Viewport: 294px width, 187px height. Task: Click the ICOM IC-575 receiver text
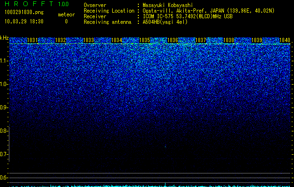pyautogui.click(x=187, y=16)
